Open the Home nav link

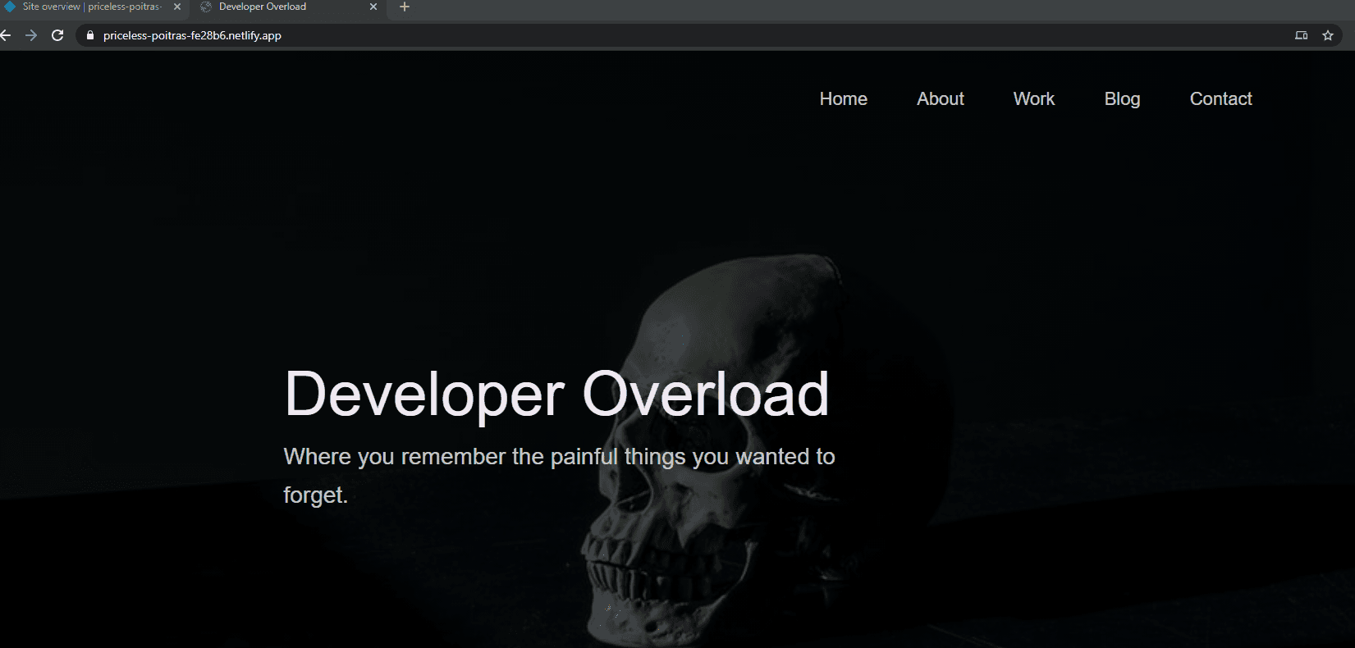pyautogui.click(x=843, y=98)
